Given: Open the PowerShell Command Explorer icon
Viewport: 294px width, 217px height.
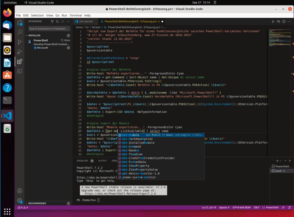Looking at the screenshot, I should (x=20, y=71).
